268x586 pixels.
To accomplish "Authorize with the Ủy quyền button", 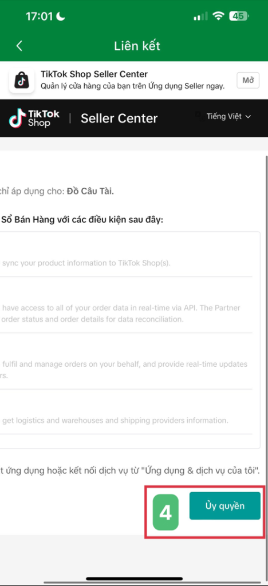I will point(224,506).
